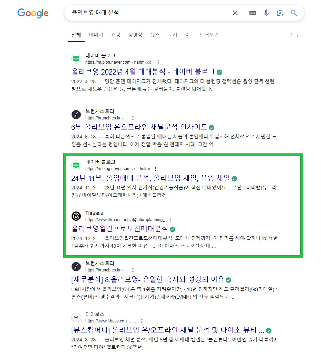This screenshot has height=355, width=321.
Task: Select the 전체 tab
Action: point(76,35)
